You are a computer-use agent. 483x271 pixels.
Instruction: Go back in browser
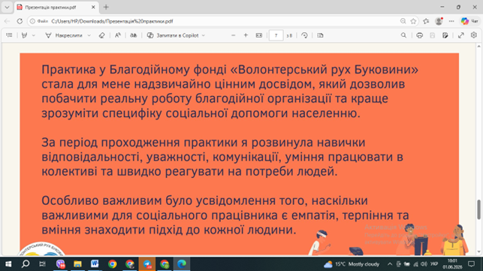pos(7,21)
